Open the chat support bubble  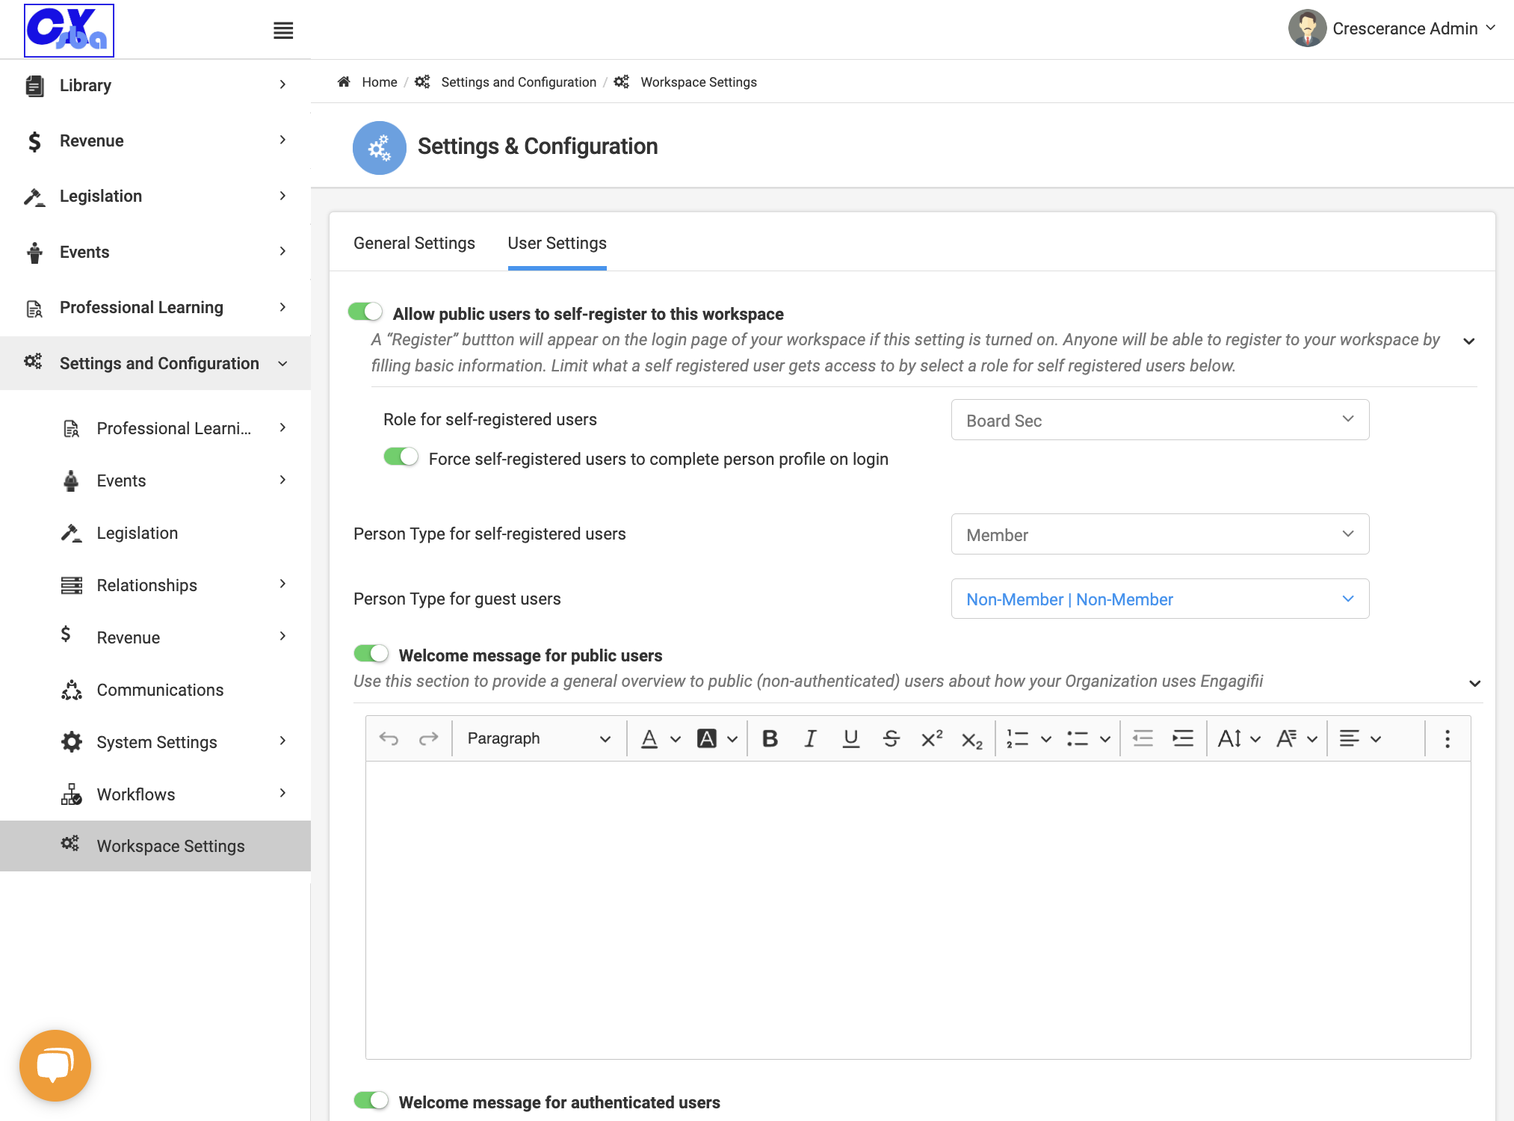click(55, 1065)
